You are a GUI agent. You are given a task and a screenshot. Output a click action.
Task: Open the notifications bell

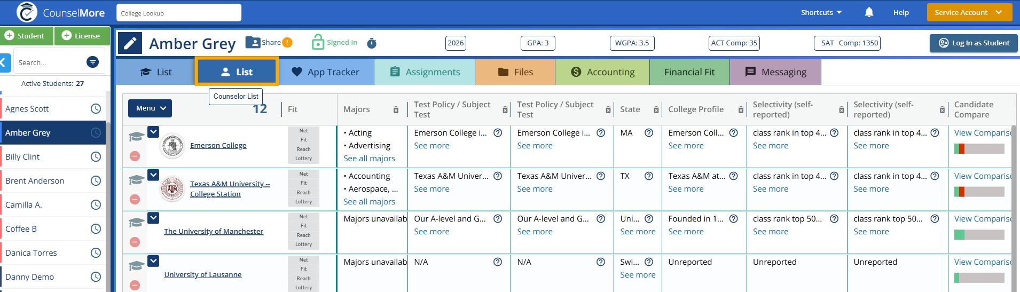click(869, 12)
